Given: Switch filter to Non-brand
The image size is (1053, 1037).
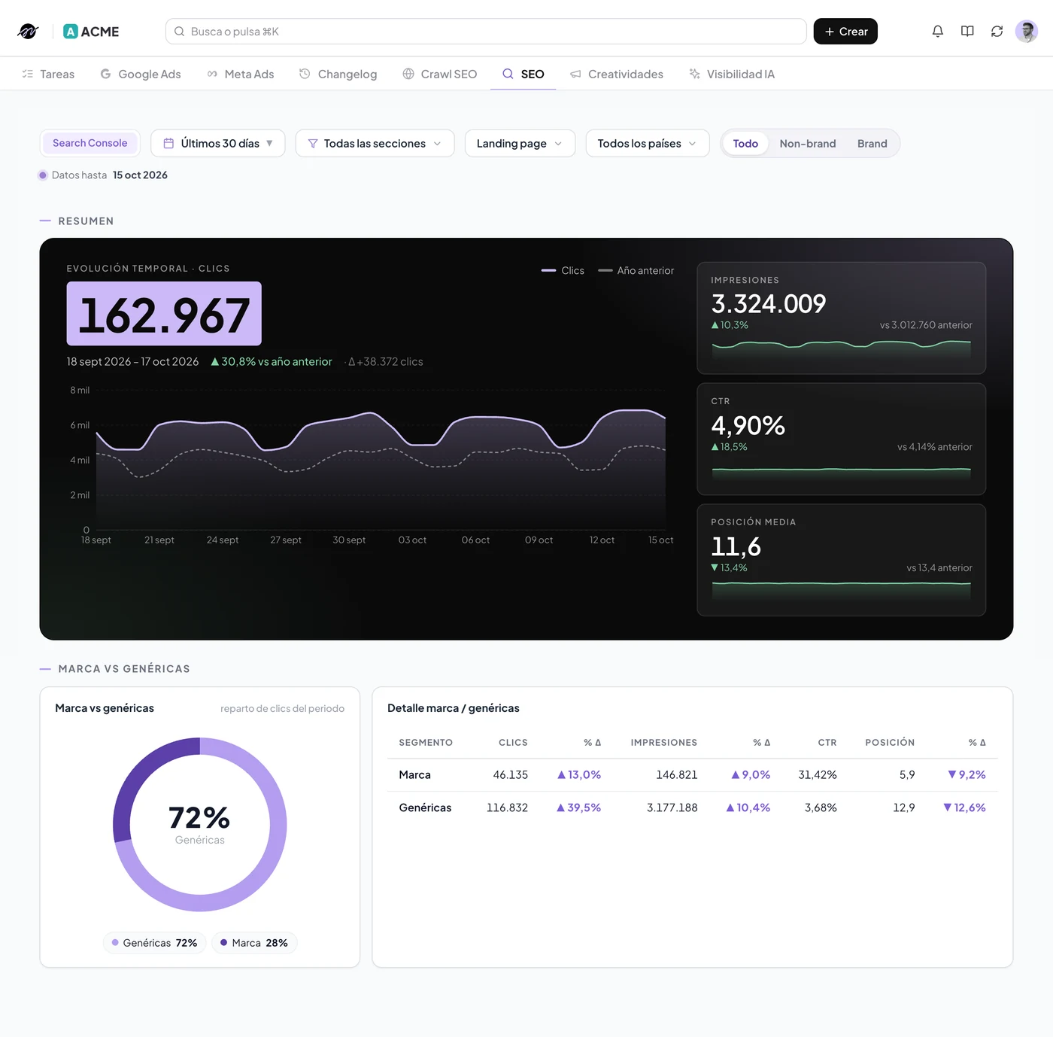Looking at the screenshot, I should click(808, 143).
